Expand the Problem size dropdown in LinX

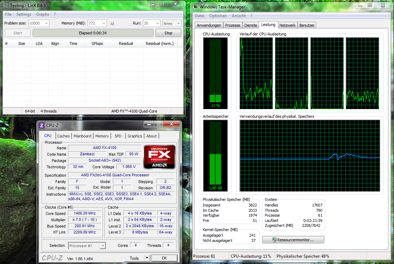click(46, 23)
